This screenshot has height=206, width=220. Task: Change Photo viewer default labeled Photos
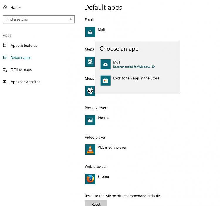[104, 118]
